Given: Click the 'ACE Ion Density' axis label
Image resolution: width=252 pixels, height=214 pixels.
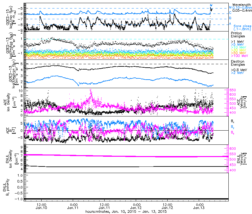Looking at the screenshot, I should (10, 102).
